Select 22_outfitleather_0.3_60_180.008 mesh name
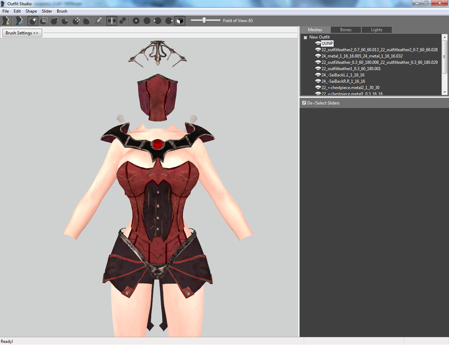 point(379,62)
